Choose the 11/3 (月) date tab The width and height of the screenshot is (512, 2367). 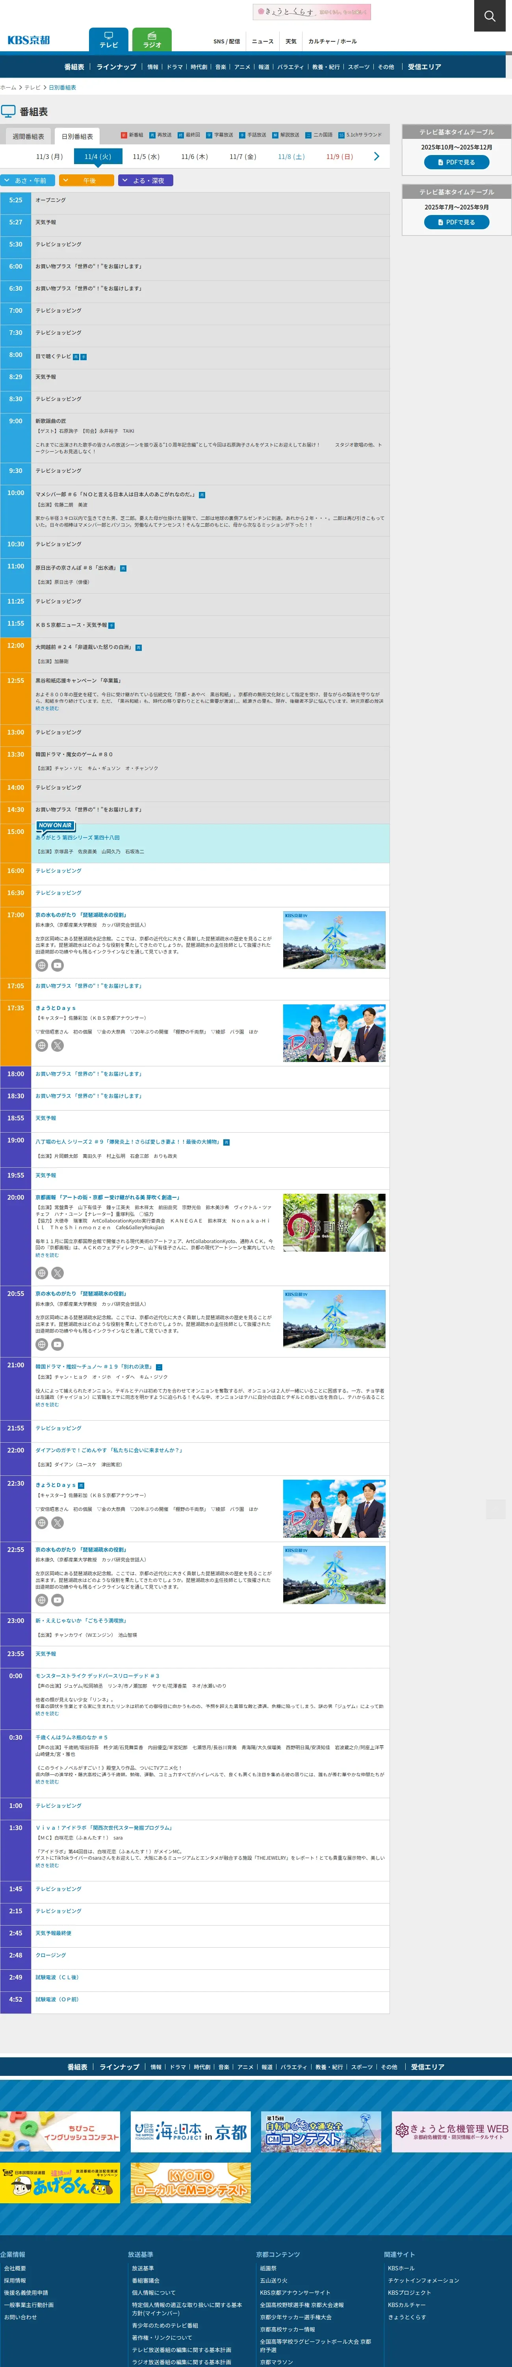pyautogui.click(x=50, y=157)
